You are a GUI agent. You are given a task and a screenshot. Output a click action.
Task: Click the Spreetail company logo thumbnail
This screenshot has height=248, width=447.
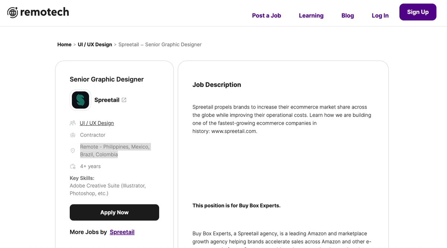click(x=81, y=100)
